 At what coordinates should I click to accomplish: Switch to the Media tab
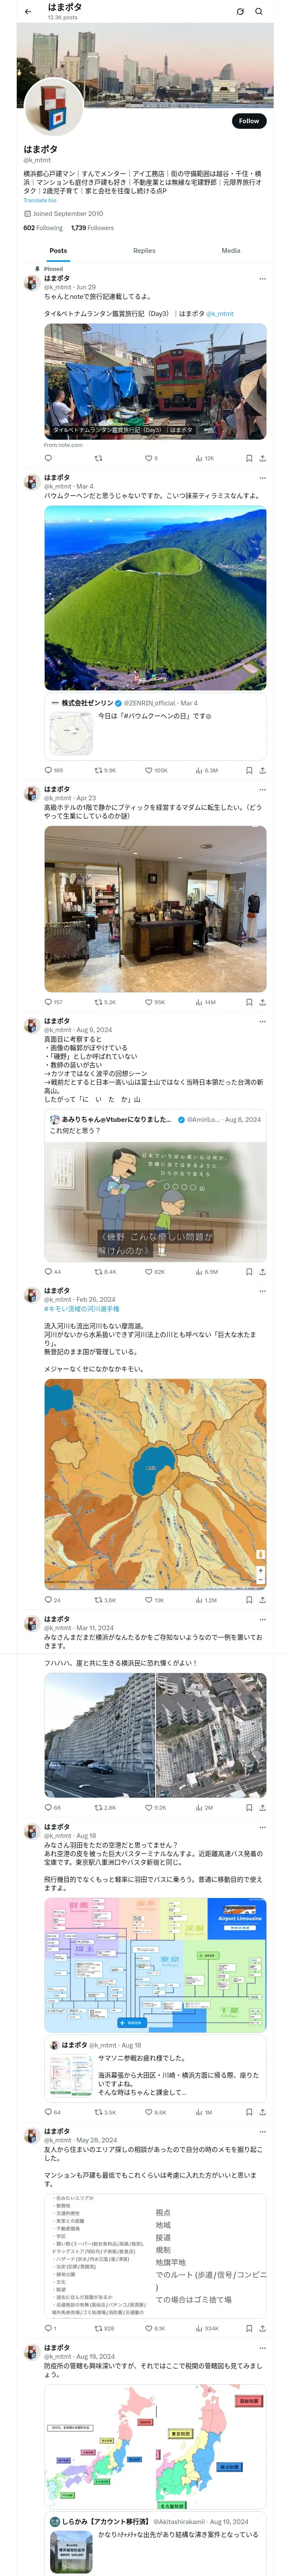coord(231,251)
